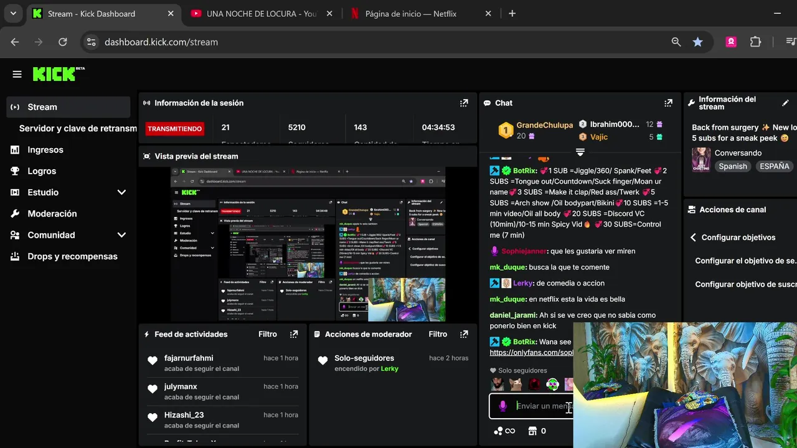797x448 pixels.
Task: Click Vajic in the gift leaderboard
Action: [598, 137]
